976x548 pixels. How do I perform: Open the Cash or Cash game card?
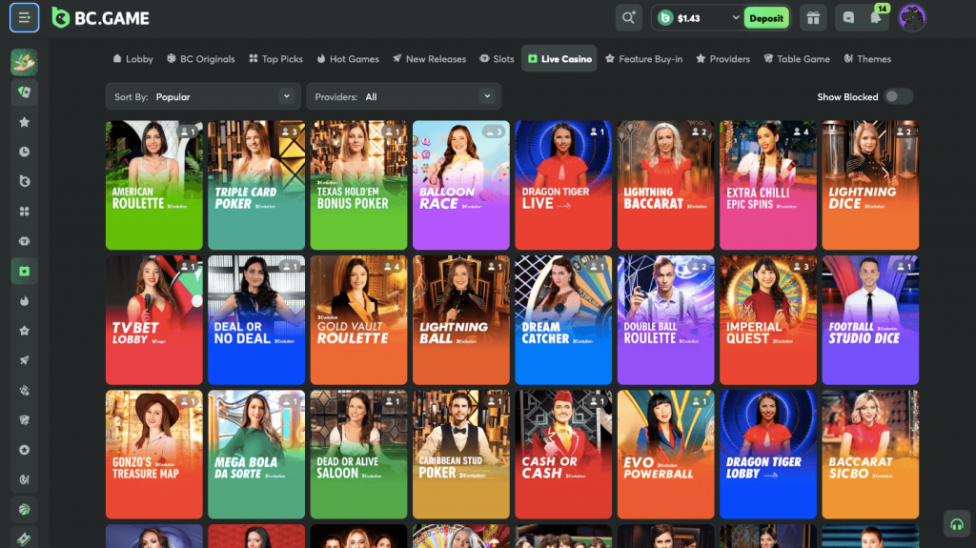pyautogui.click(x=563, y=455)
